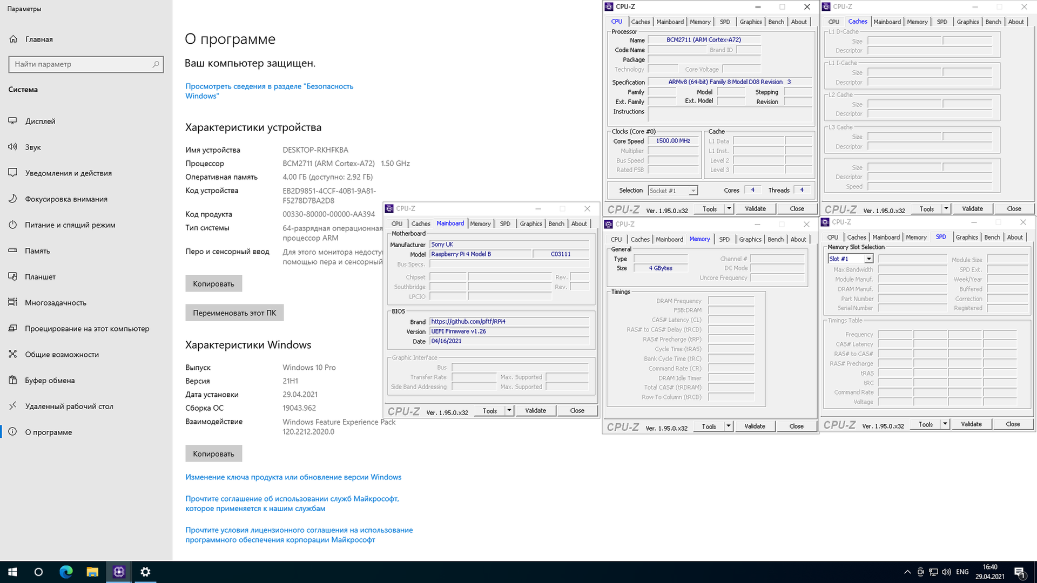Click the BIOS Brand github URL field
Screen dimensions: 1037x583
(x=509, y=322)
